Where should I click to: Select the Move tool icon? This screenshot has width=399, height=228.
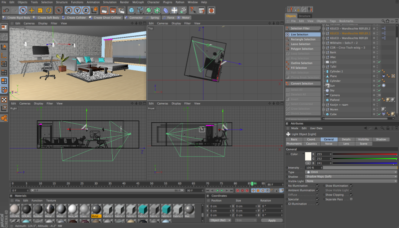tap(32, 9)
